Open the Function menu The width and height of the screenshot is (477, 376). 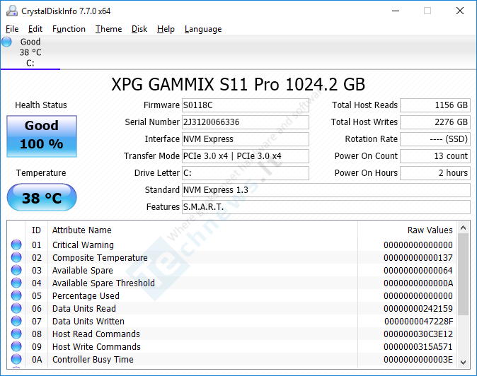pyautogui.click(x=69, y=29)
